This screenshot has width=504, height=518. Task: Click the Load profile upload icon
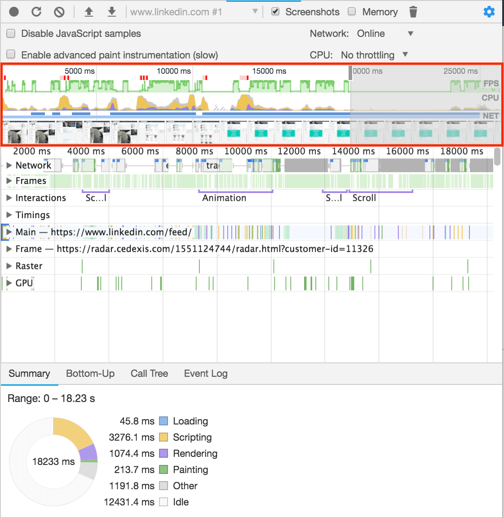coord(89,12)
